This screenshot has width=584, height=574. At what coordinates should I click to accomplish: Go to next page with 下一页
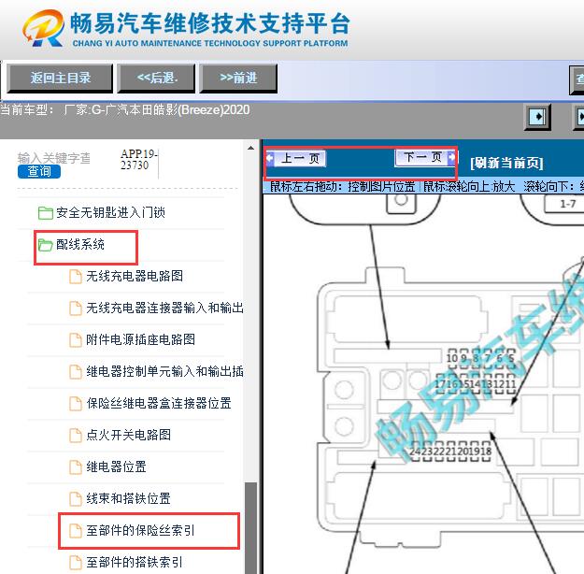[425, 157]
